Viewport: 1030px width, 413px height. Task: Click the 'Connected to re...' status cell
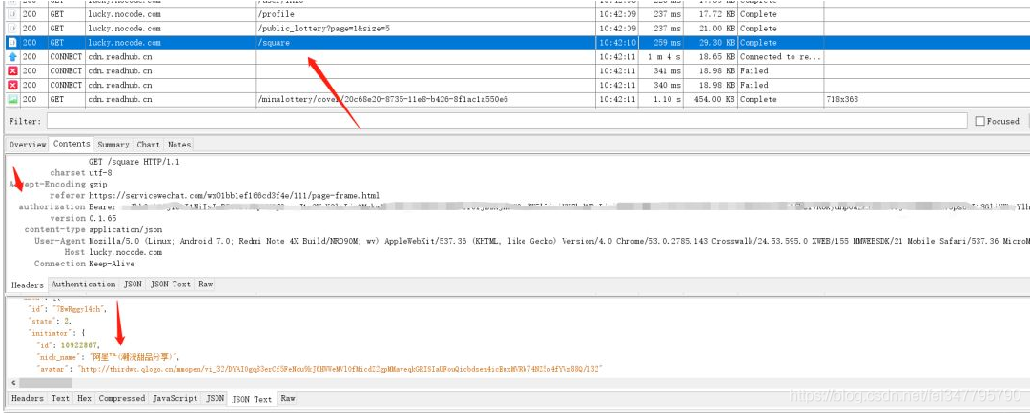[x=781, y=57]
